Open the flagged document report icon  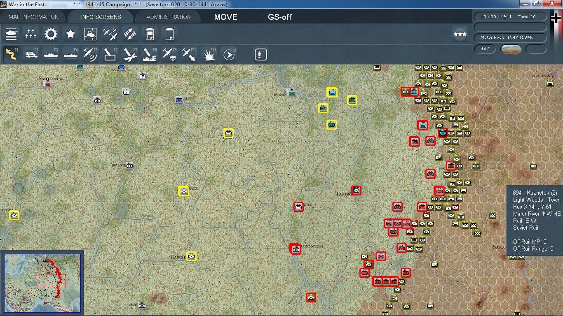pyautogui.click(x=150, y=34)
